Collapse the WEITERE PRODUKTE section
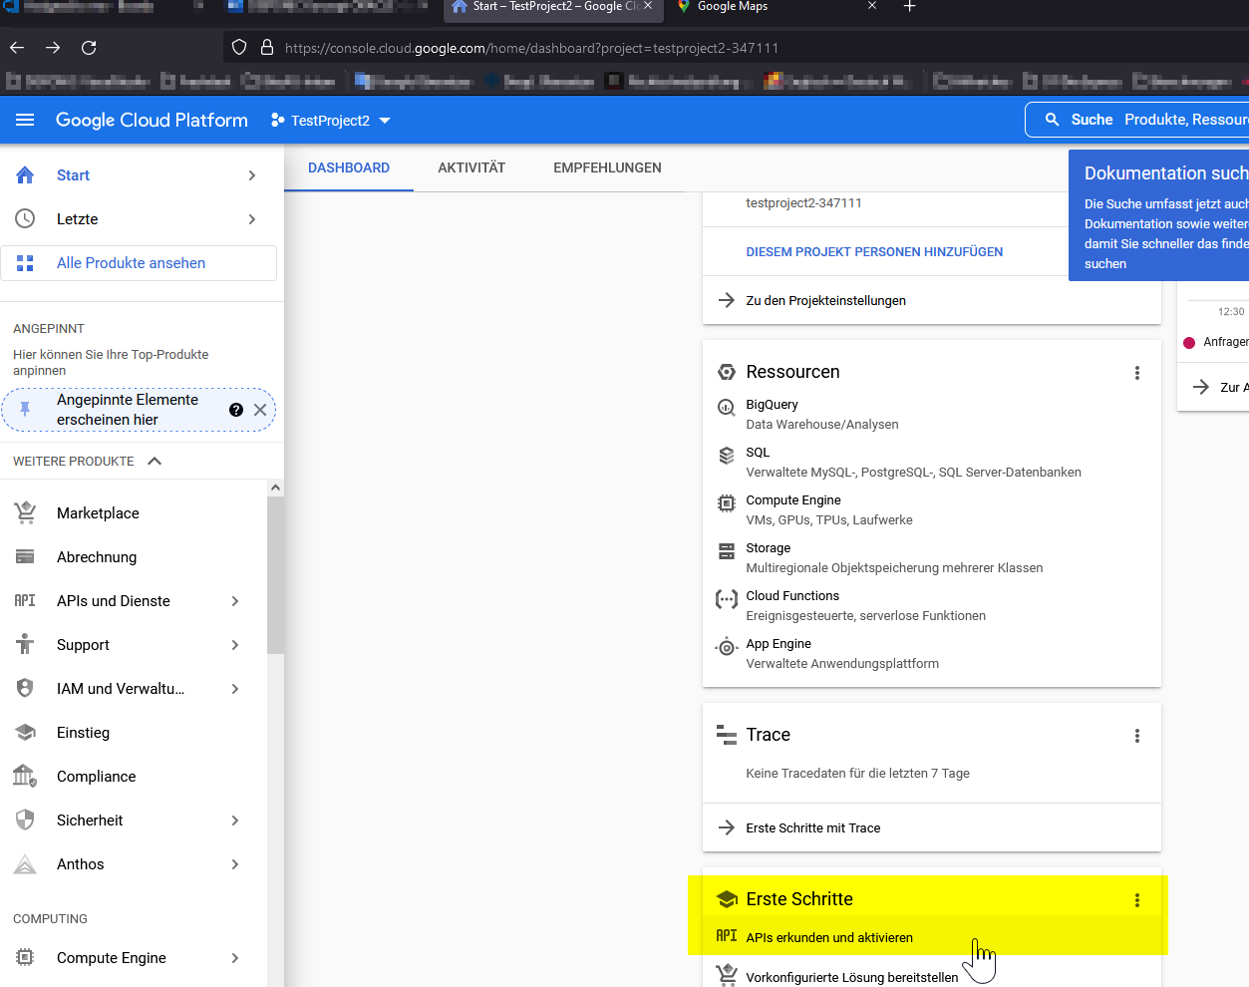 coord(155,462)
